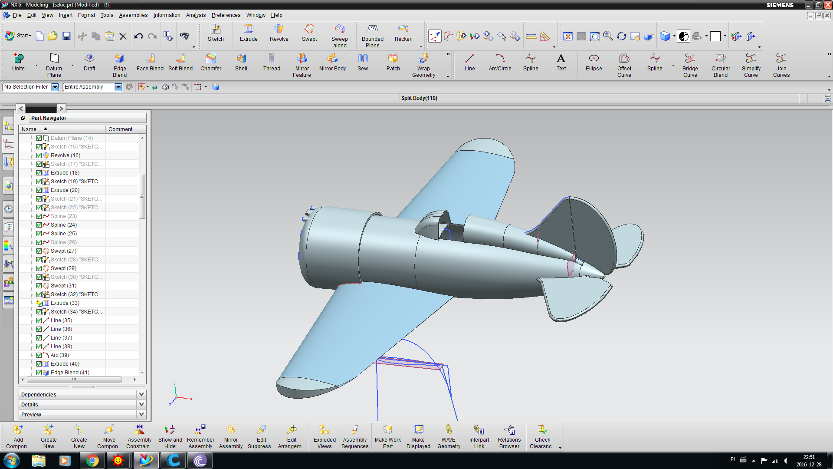
Task: Expand the Dependencies panel
Action: click(141, 394)
